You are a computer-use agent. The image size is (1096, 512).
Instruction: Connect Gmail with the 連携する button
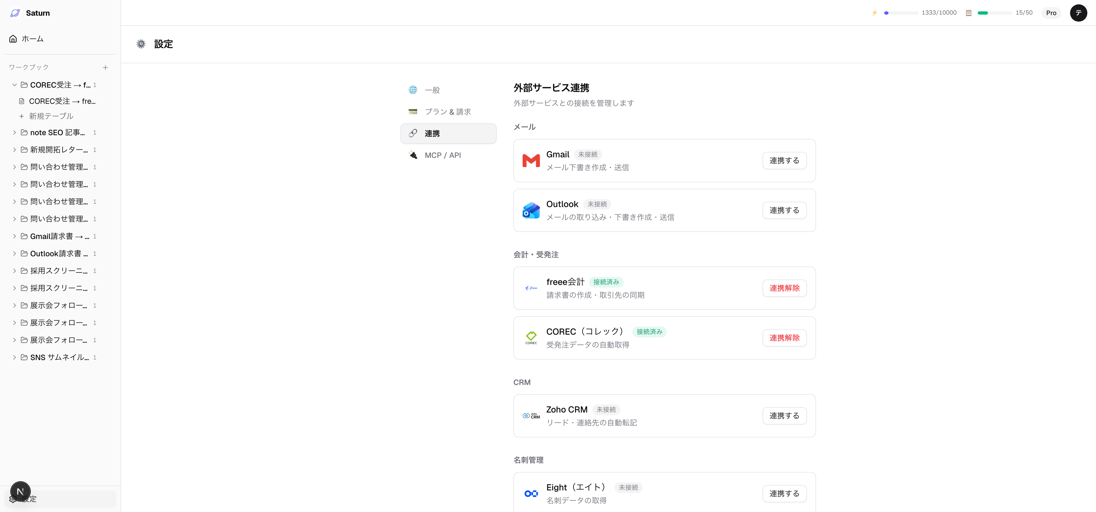click(784, 161)
